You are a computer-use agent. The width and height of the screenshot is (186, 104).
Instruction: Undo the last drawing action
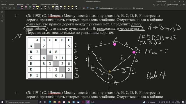[3, 8]
